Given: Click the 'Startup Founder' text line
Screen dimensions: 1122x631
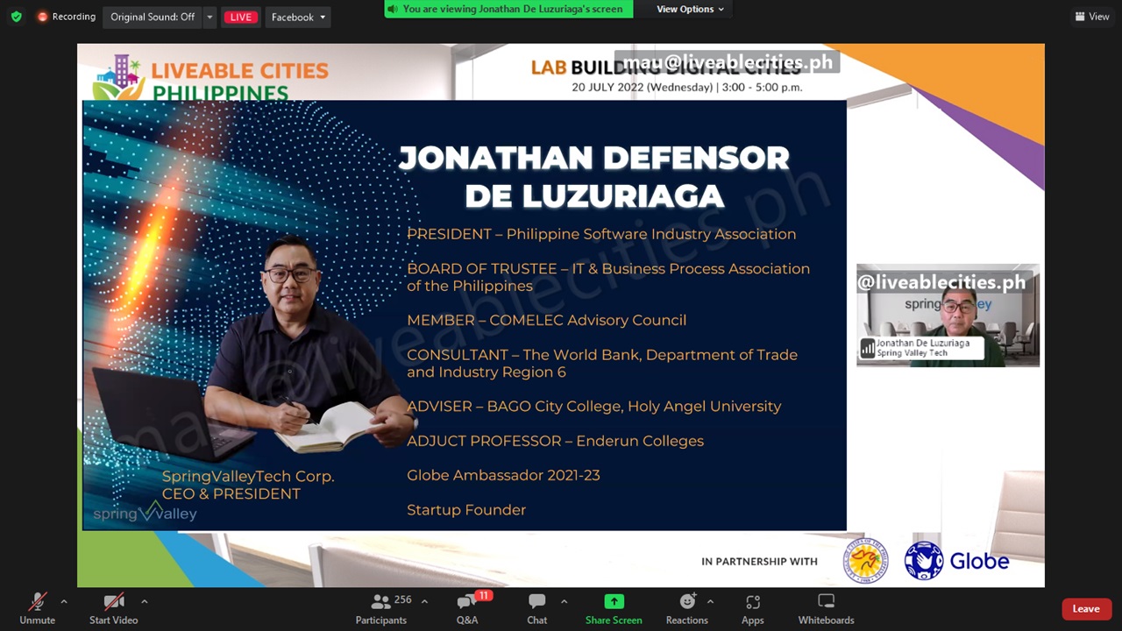Looking at the screenshot, I should (x=466, y=510).
